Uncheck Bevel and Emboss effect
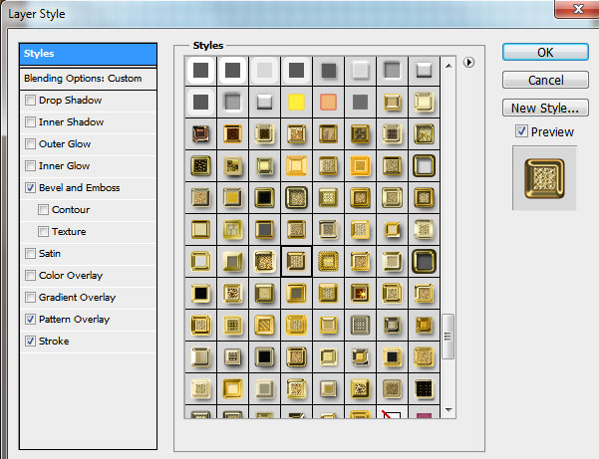 tap(31, 188)
